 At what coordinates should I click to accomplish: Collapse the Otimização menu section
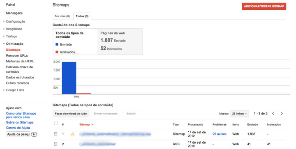(4, 44)
